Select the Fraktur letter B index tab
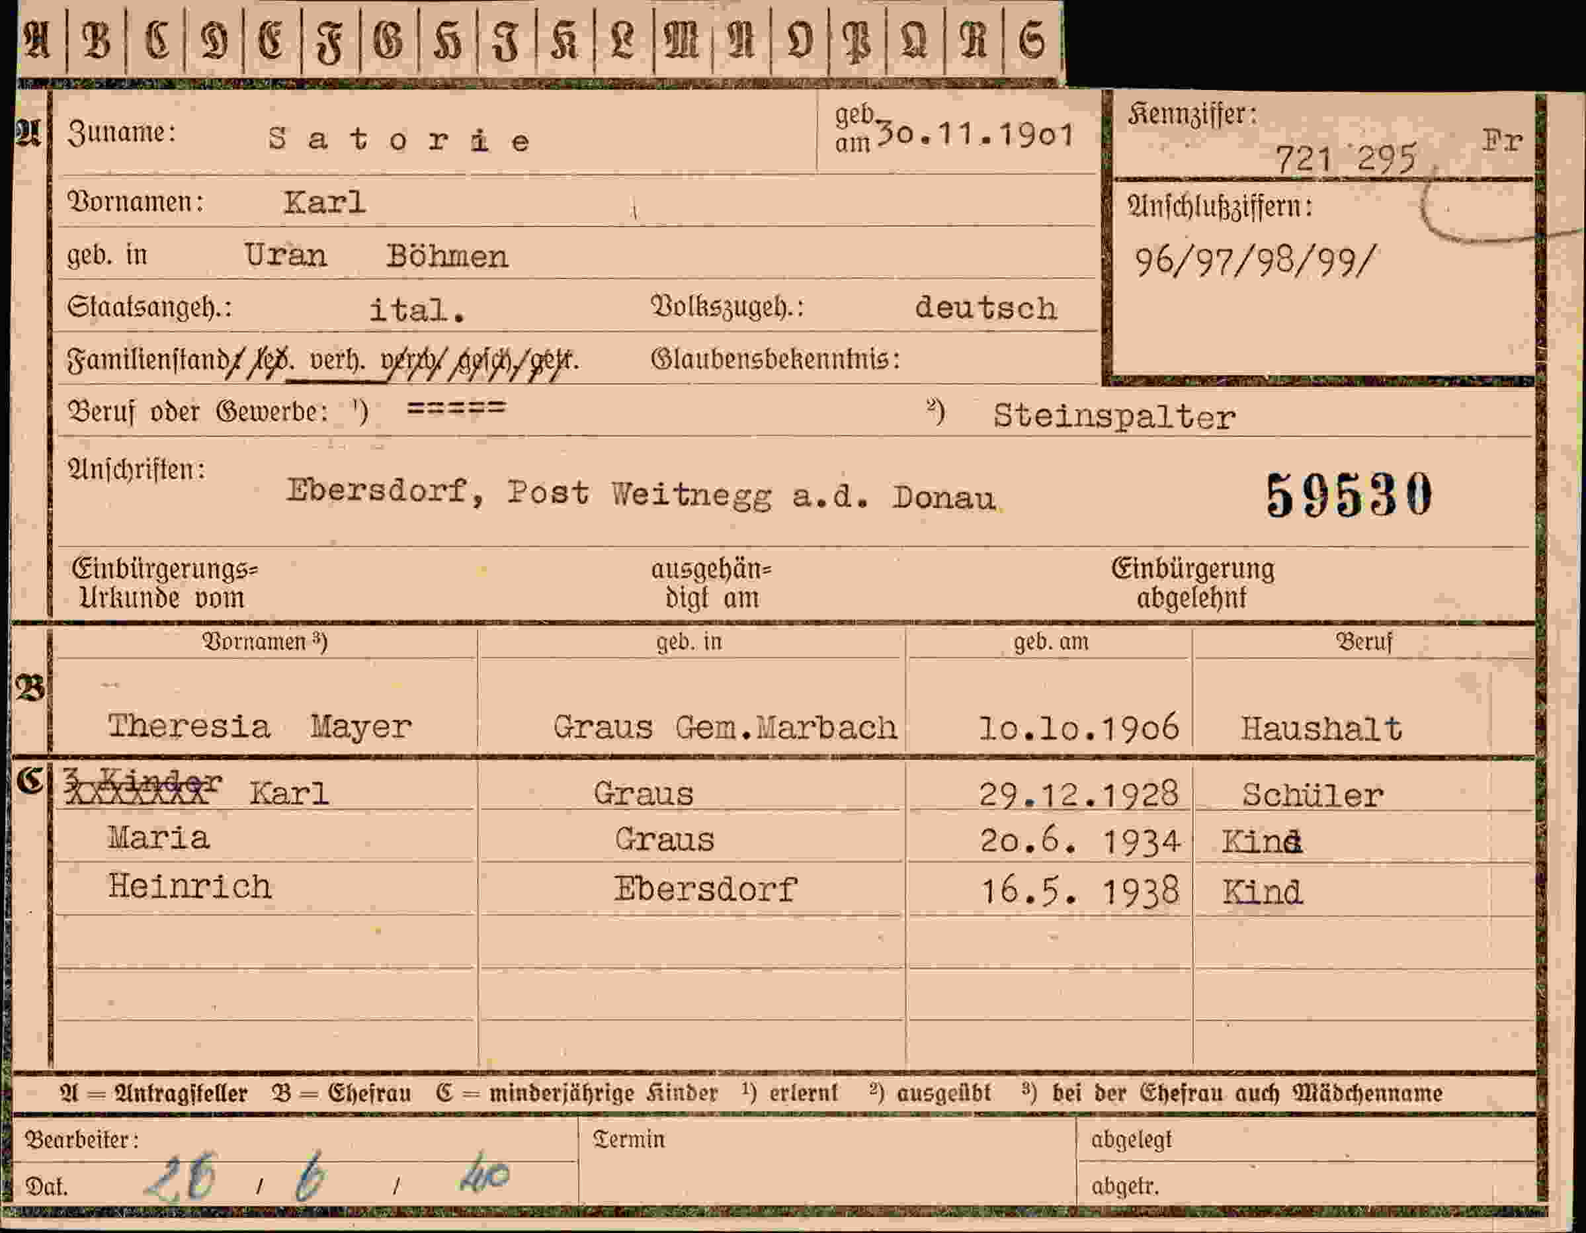Viewport: 1586px width, 1233px height. (x=96, y=40)
